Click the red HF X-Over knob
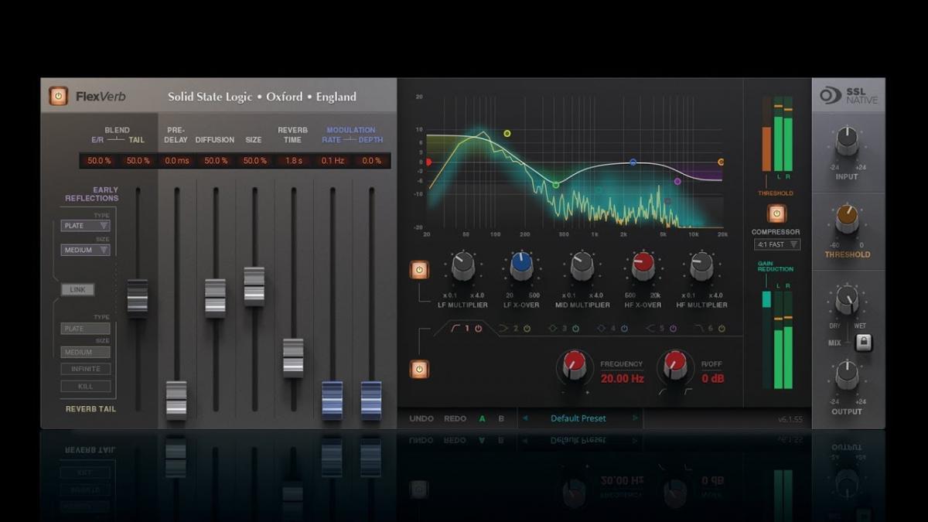This screenshot has width=928, height=522. tap(643, 267)
